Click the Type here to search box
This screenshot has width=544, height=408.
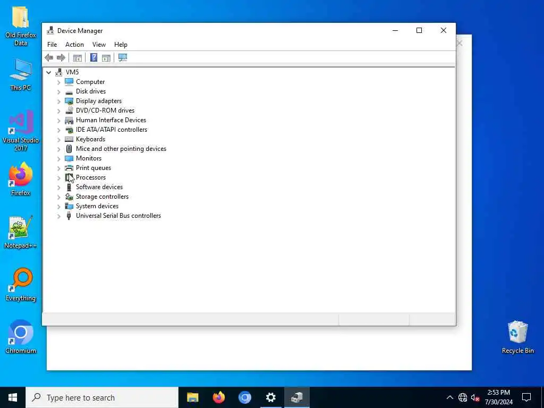coord(102,397)
